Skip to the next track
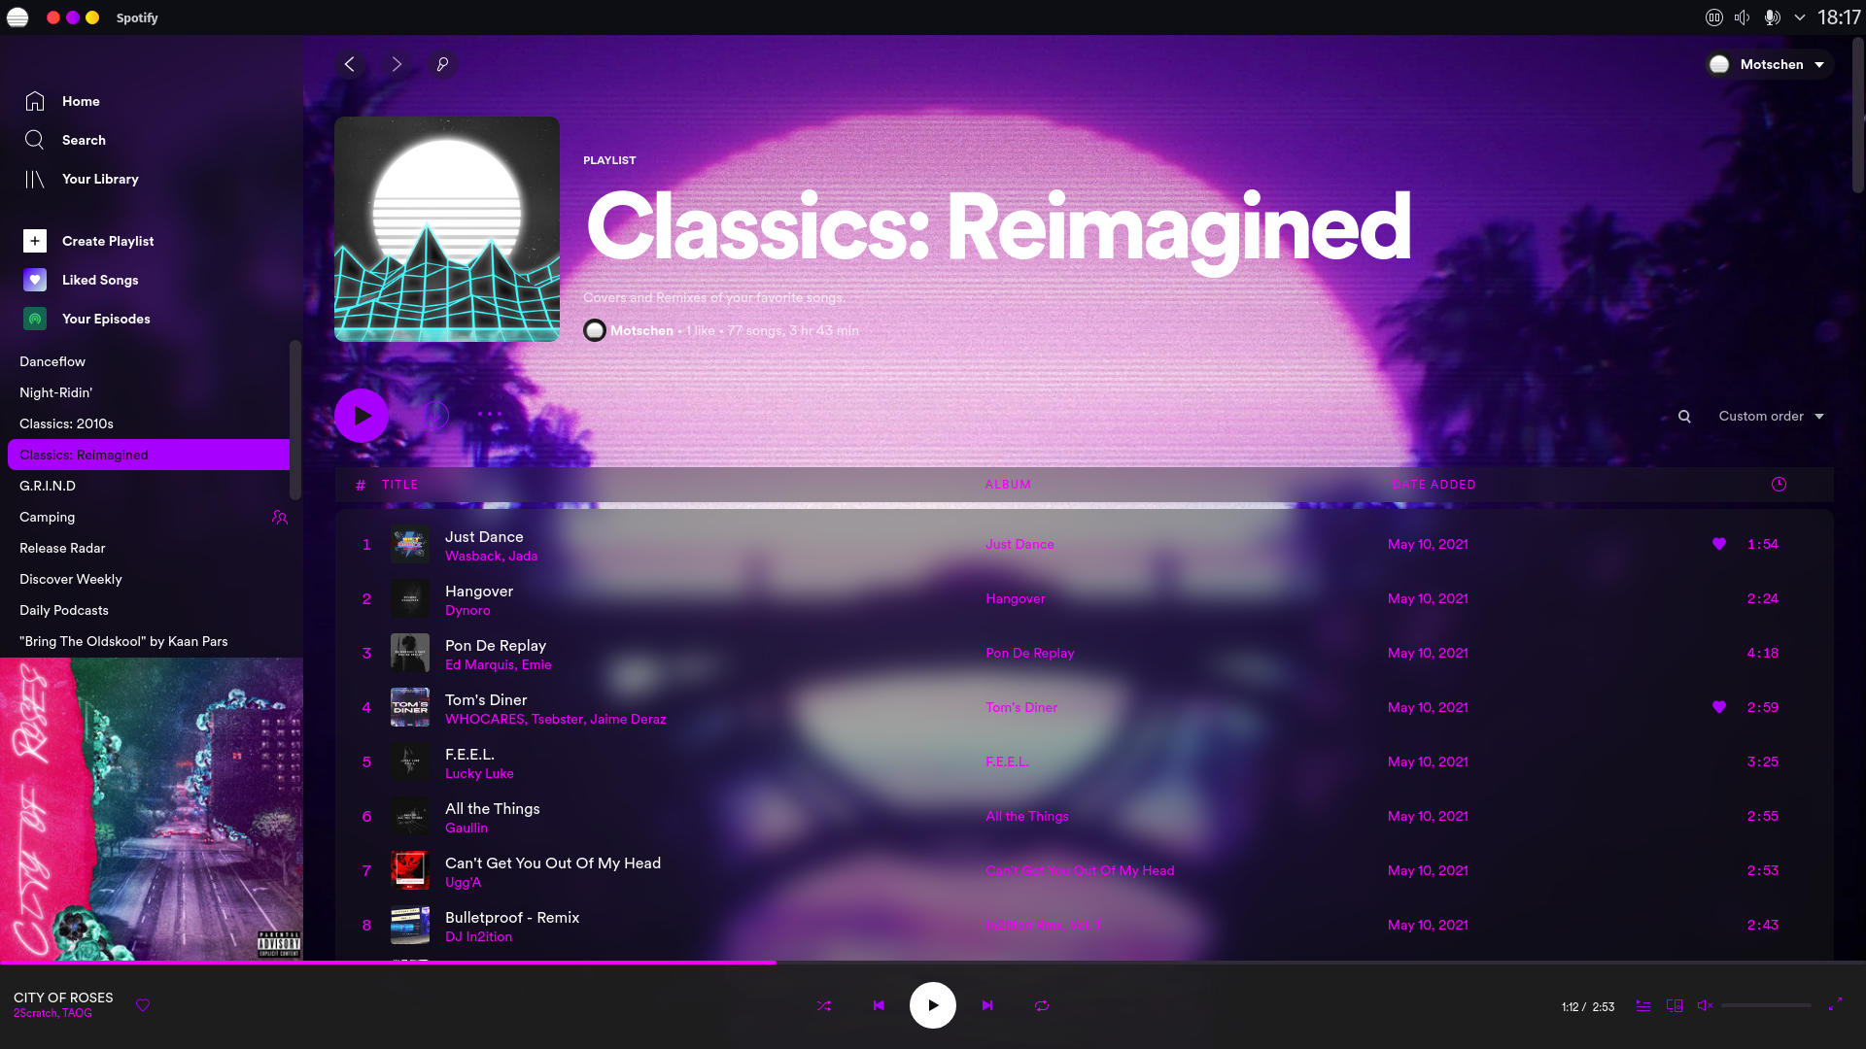1866x1049 pixels. tap(987, 1005)
